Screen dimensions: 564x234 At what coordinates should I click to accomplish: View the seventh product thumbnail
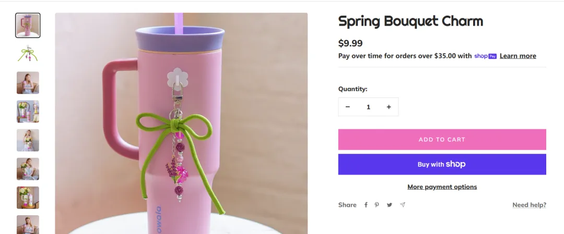[28, 198]
